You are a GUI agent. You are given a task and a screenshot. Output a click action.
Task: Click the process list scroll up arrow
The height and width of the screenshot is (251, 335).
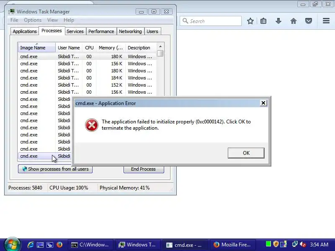pos(160,46)
